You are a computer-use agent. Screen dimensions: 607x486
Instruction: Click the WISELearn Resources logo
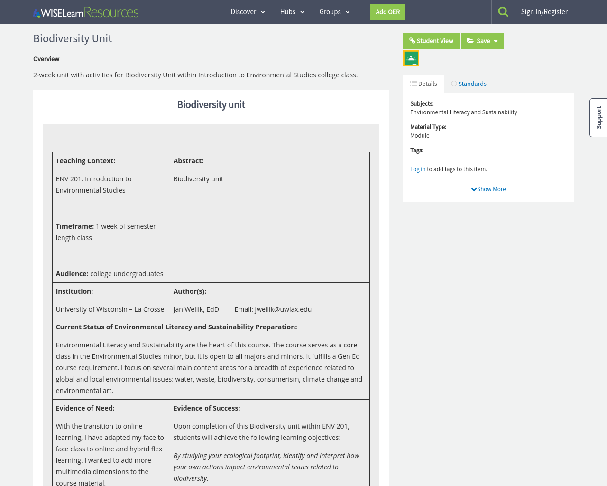click(85, 11)
